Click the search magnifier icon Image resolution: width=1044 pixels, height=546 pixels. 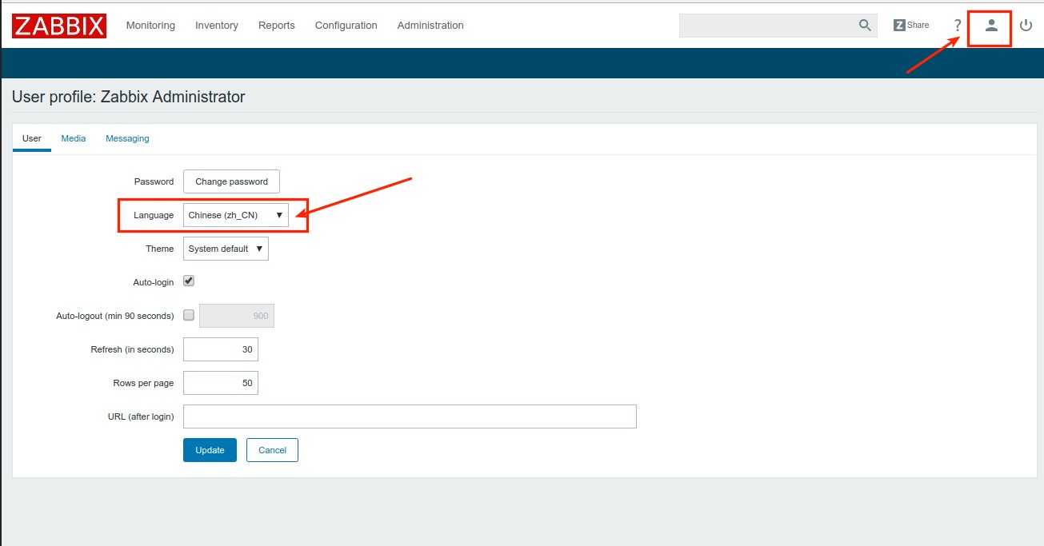pyautogui.click(x=865, y=26)
